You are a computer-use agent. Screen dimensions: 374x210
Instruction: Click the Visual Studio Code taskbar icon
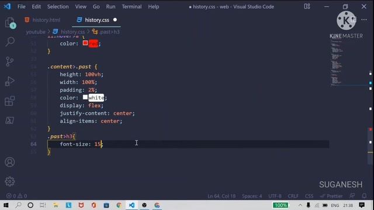pyautogui.click(x=131, y=205)
